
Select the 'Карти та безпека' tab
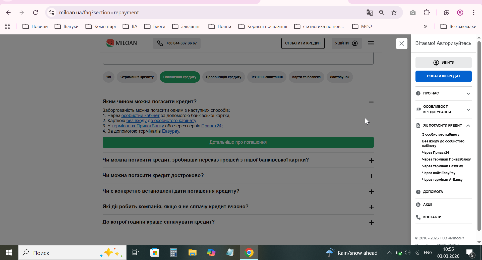[306, 77]
